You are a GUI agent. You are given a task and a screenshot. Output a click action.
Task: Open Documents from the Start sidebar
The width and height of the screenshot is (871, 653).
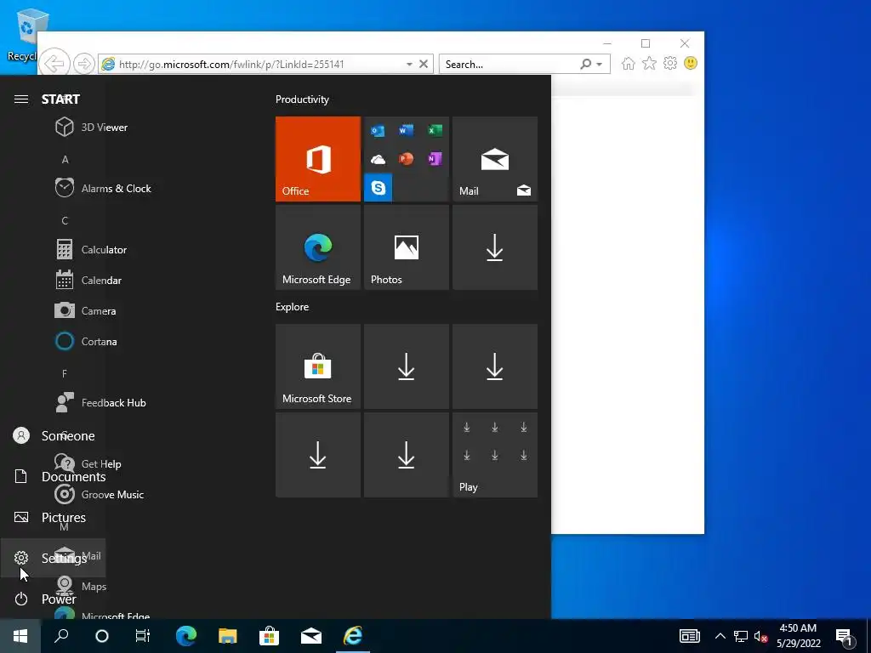coord(53,476)
